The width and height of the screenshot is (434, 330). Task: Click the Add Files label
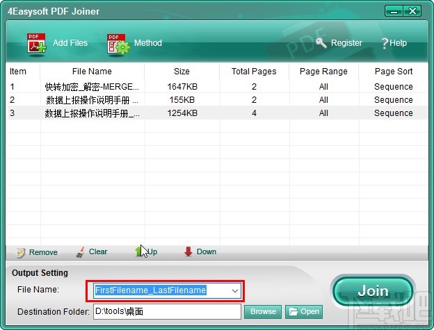click(70, 43)
